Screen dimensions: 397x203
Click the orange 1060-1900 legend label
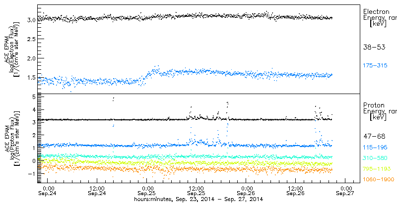pos(378,180)
